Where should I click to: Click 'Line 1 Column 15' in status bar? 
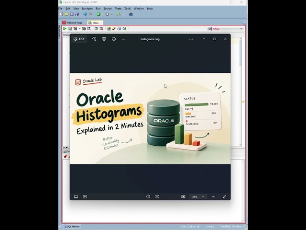coord(190,227)
